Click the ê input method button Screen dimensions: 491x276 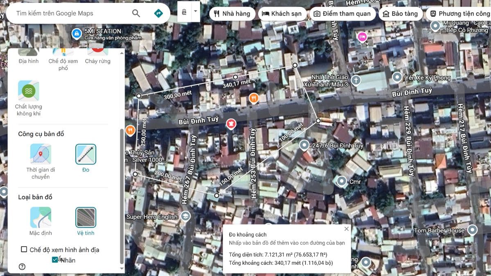(185, 11)
